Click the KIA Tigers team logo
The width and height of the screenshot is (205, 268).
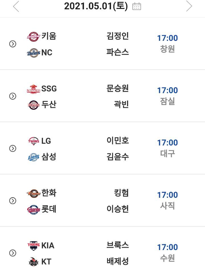pyautogui.click(x=34, y=246)
